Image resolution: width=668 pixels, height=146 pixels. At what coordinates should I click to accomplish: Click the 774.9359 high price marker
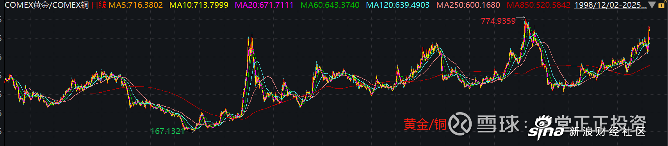coord(498,21)
